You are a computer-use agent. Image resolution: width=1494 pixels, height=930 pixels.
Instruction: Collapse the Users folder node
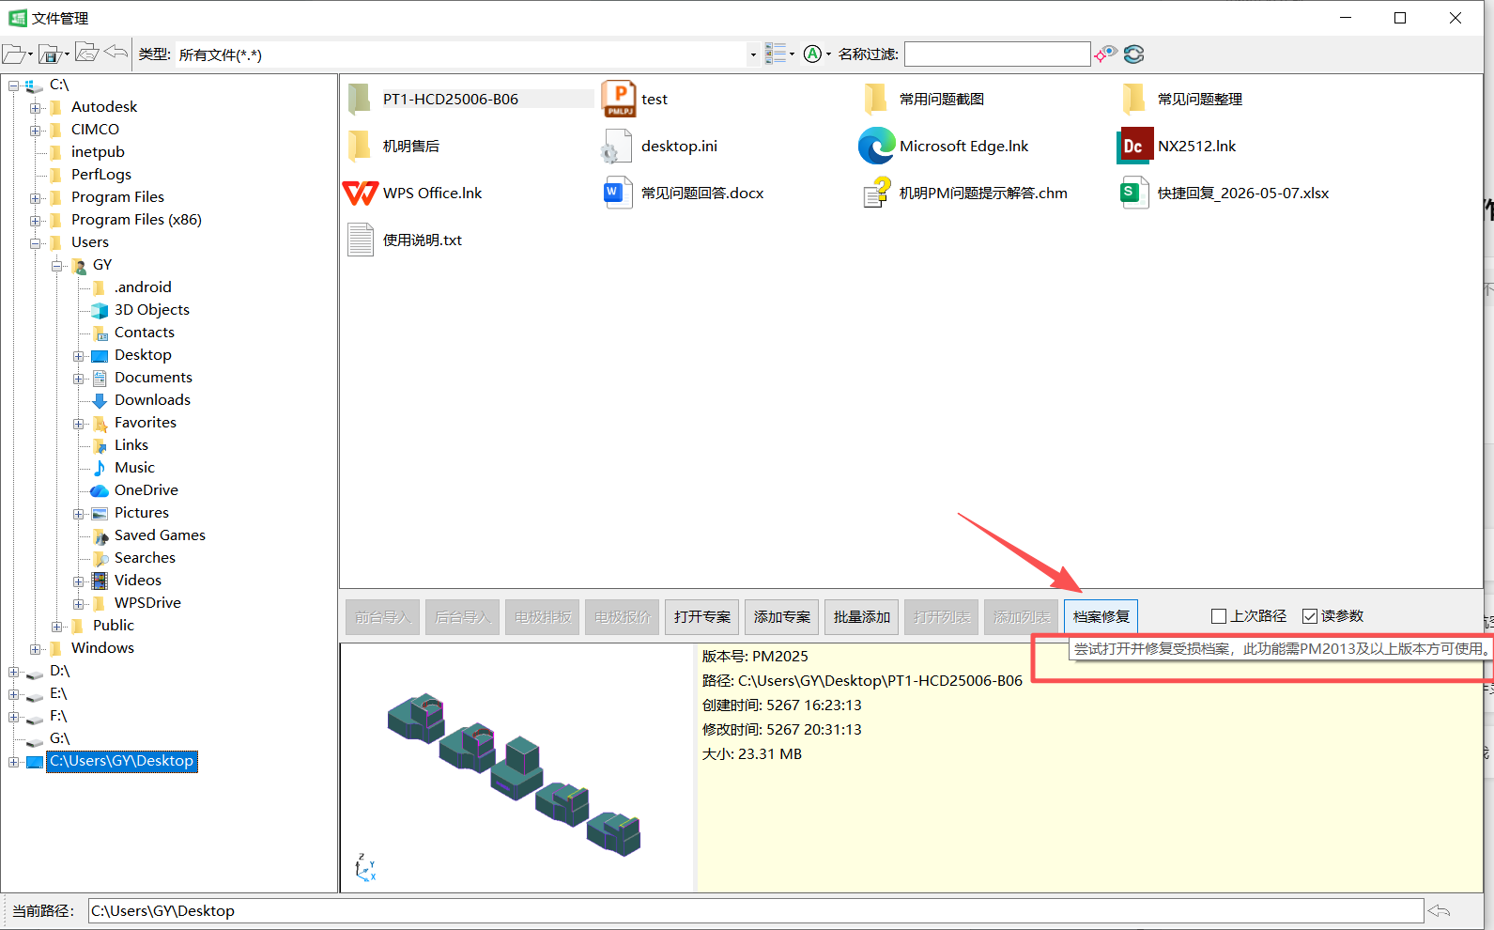[x=36, y=243]
